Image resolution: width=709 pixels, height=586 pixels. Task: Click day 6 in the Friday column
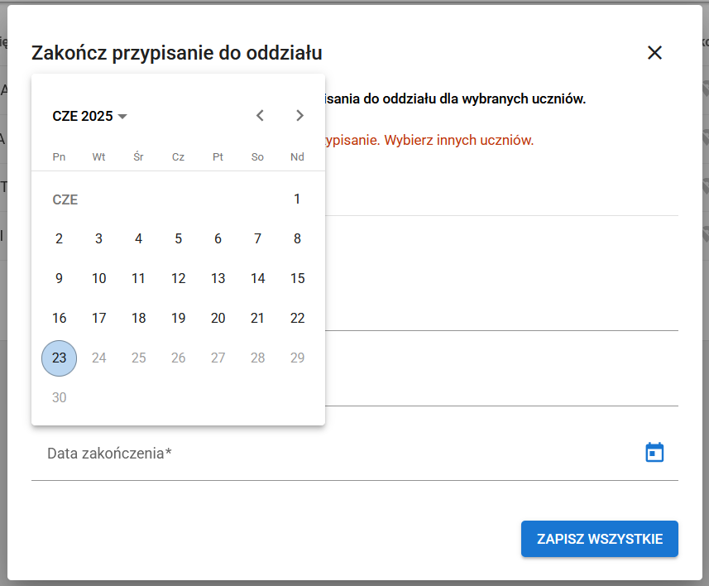[x=218, y=239]
